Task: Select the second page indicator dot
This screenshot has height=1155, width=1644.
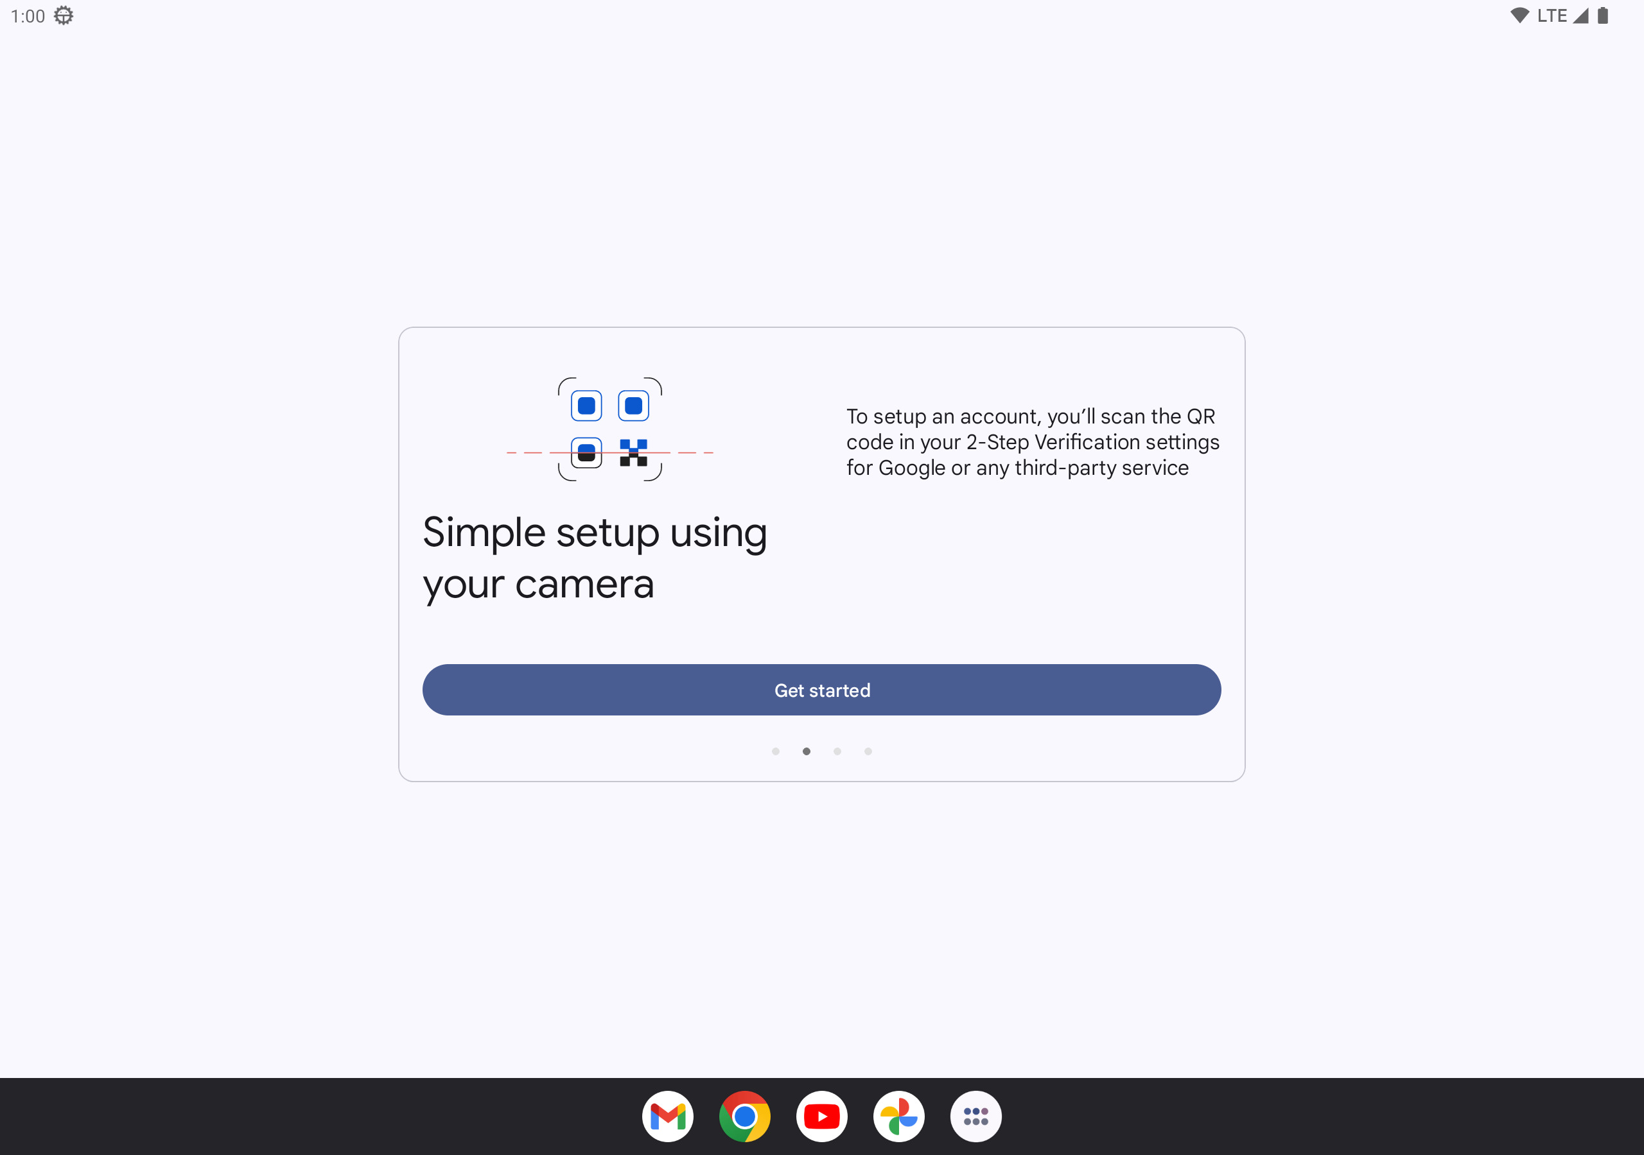Action: tap(806, 751)
